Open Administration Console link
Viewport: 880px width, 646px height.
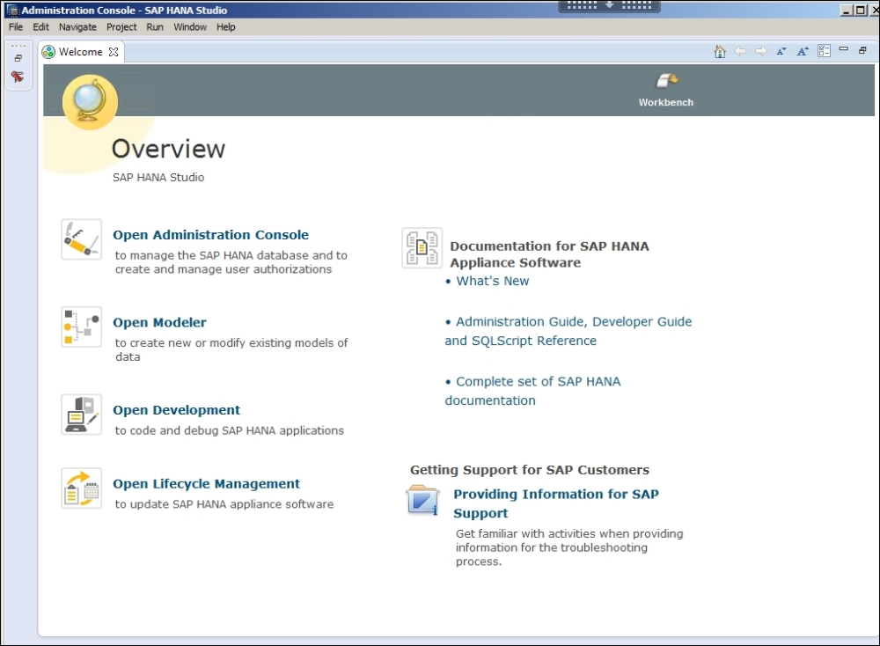pos(210,235)
